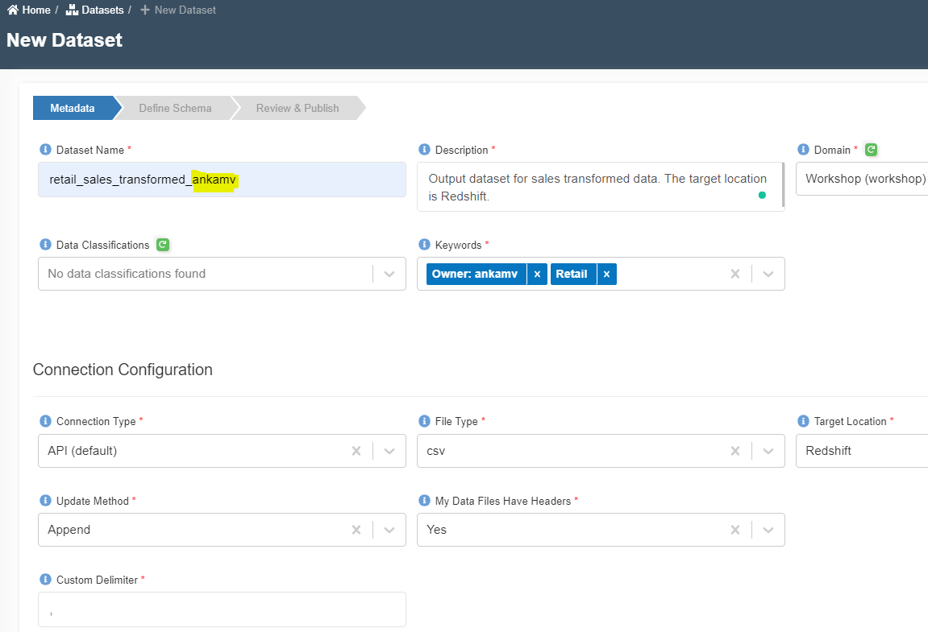Clear the File Type selection
The width and height of the screenshot is (928, 632).
(x=735, y=451)
